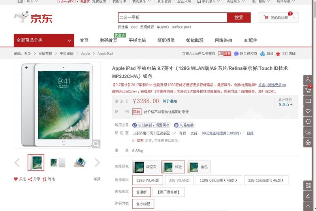Click the 3C配件 nav tab
This screenshot has height=211, width=316.
click(x=250, y=40)
